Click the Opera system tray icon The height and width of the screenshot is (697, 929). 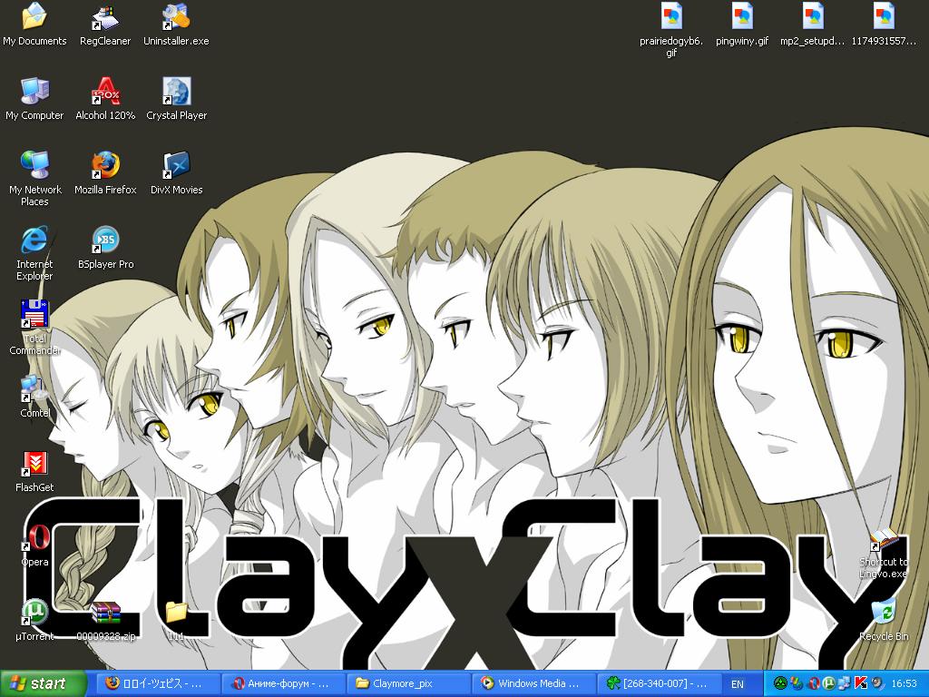pos(814,684)
